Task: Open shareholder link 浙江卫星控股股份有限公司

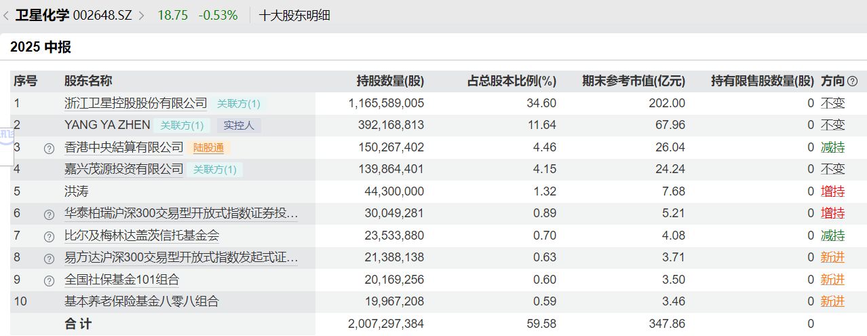Action: (x=136, y=103)
